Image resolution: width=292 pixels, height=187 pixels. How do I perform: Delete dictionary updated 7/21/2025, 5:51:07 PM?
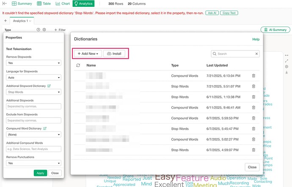(x=253, y=87)
